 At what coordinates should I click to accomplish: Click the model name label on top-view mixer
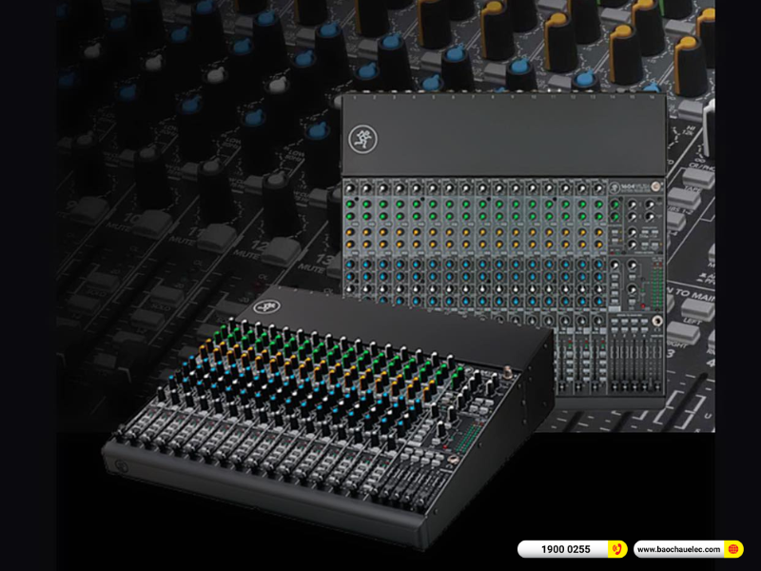point(629,187)
